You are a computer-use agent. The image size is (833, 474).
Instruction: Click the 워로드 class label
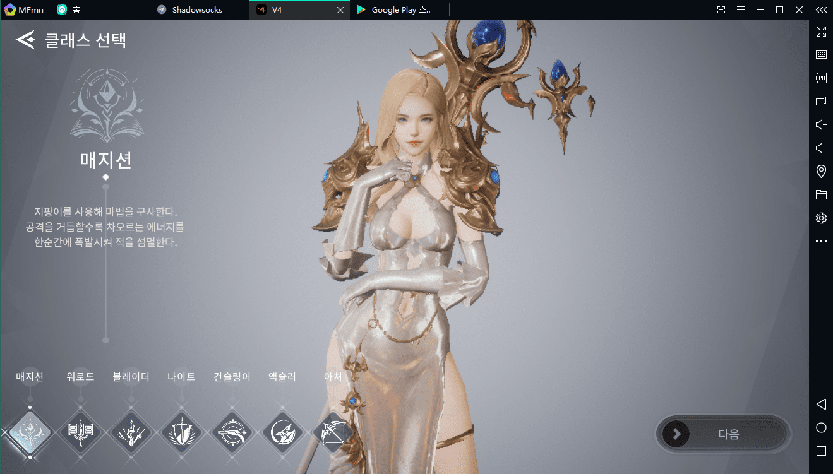[80, 377]
